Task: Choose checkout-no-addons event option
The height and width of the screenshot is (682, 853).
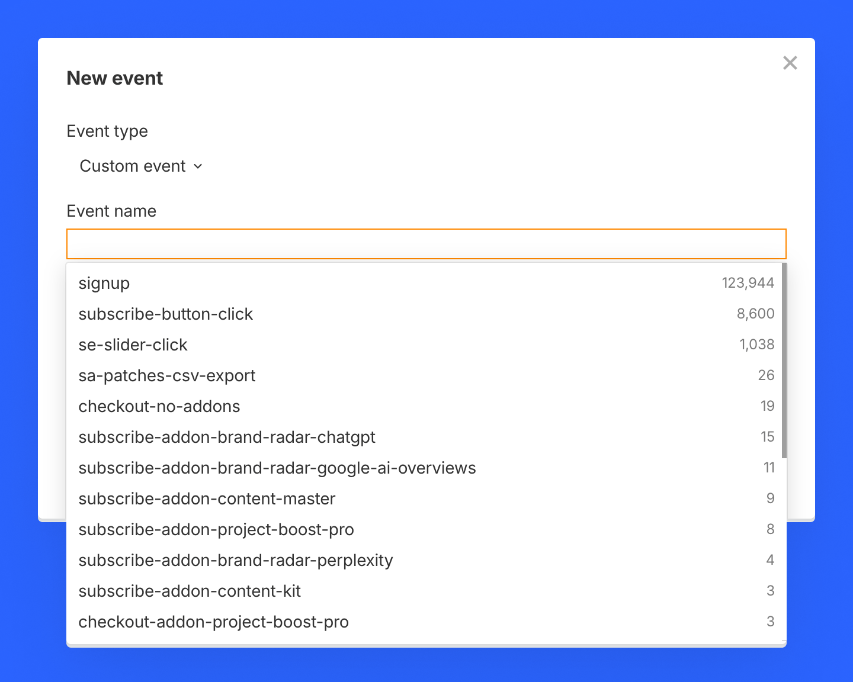Action: click(x=159, y=407)
